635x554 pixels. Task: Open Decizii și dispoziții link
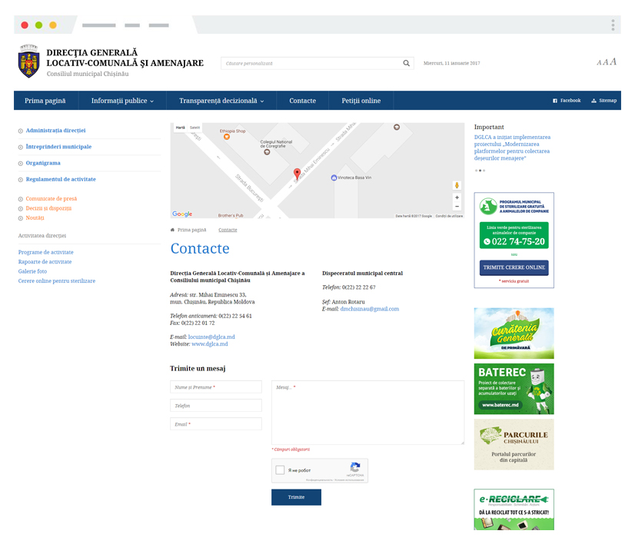pos(48,208)
